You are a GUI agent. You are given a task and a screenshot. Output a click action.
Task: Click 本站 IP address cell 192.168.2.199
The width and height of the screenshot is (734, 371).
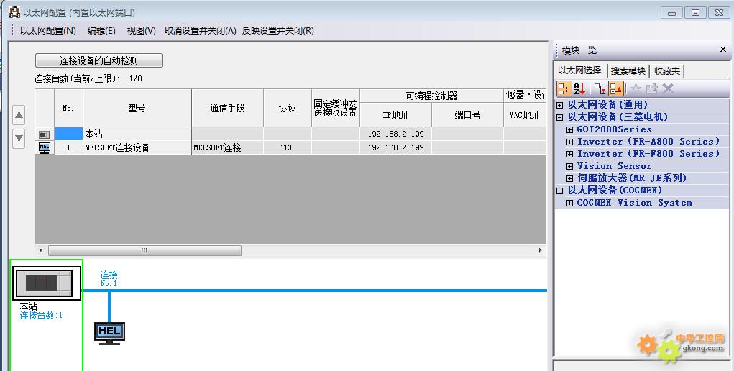click(395, 134)
